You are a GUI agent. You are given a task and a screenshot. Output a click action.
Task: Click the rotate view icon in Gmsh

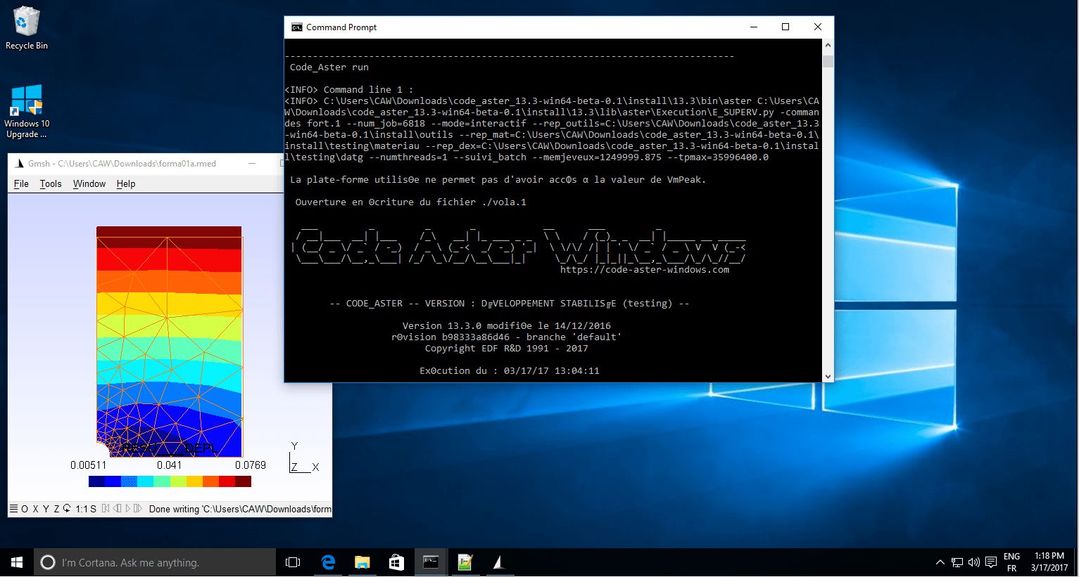[x=67, y=509]
